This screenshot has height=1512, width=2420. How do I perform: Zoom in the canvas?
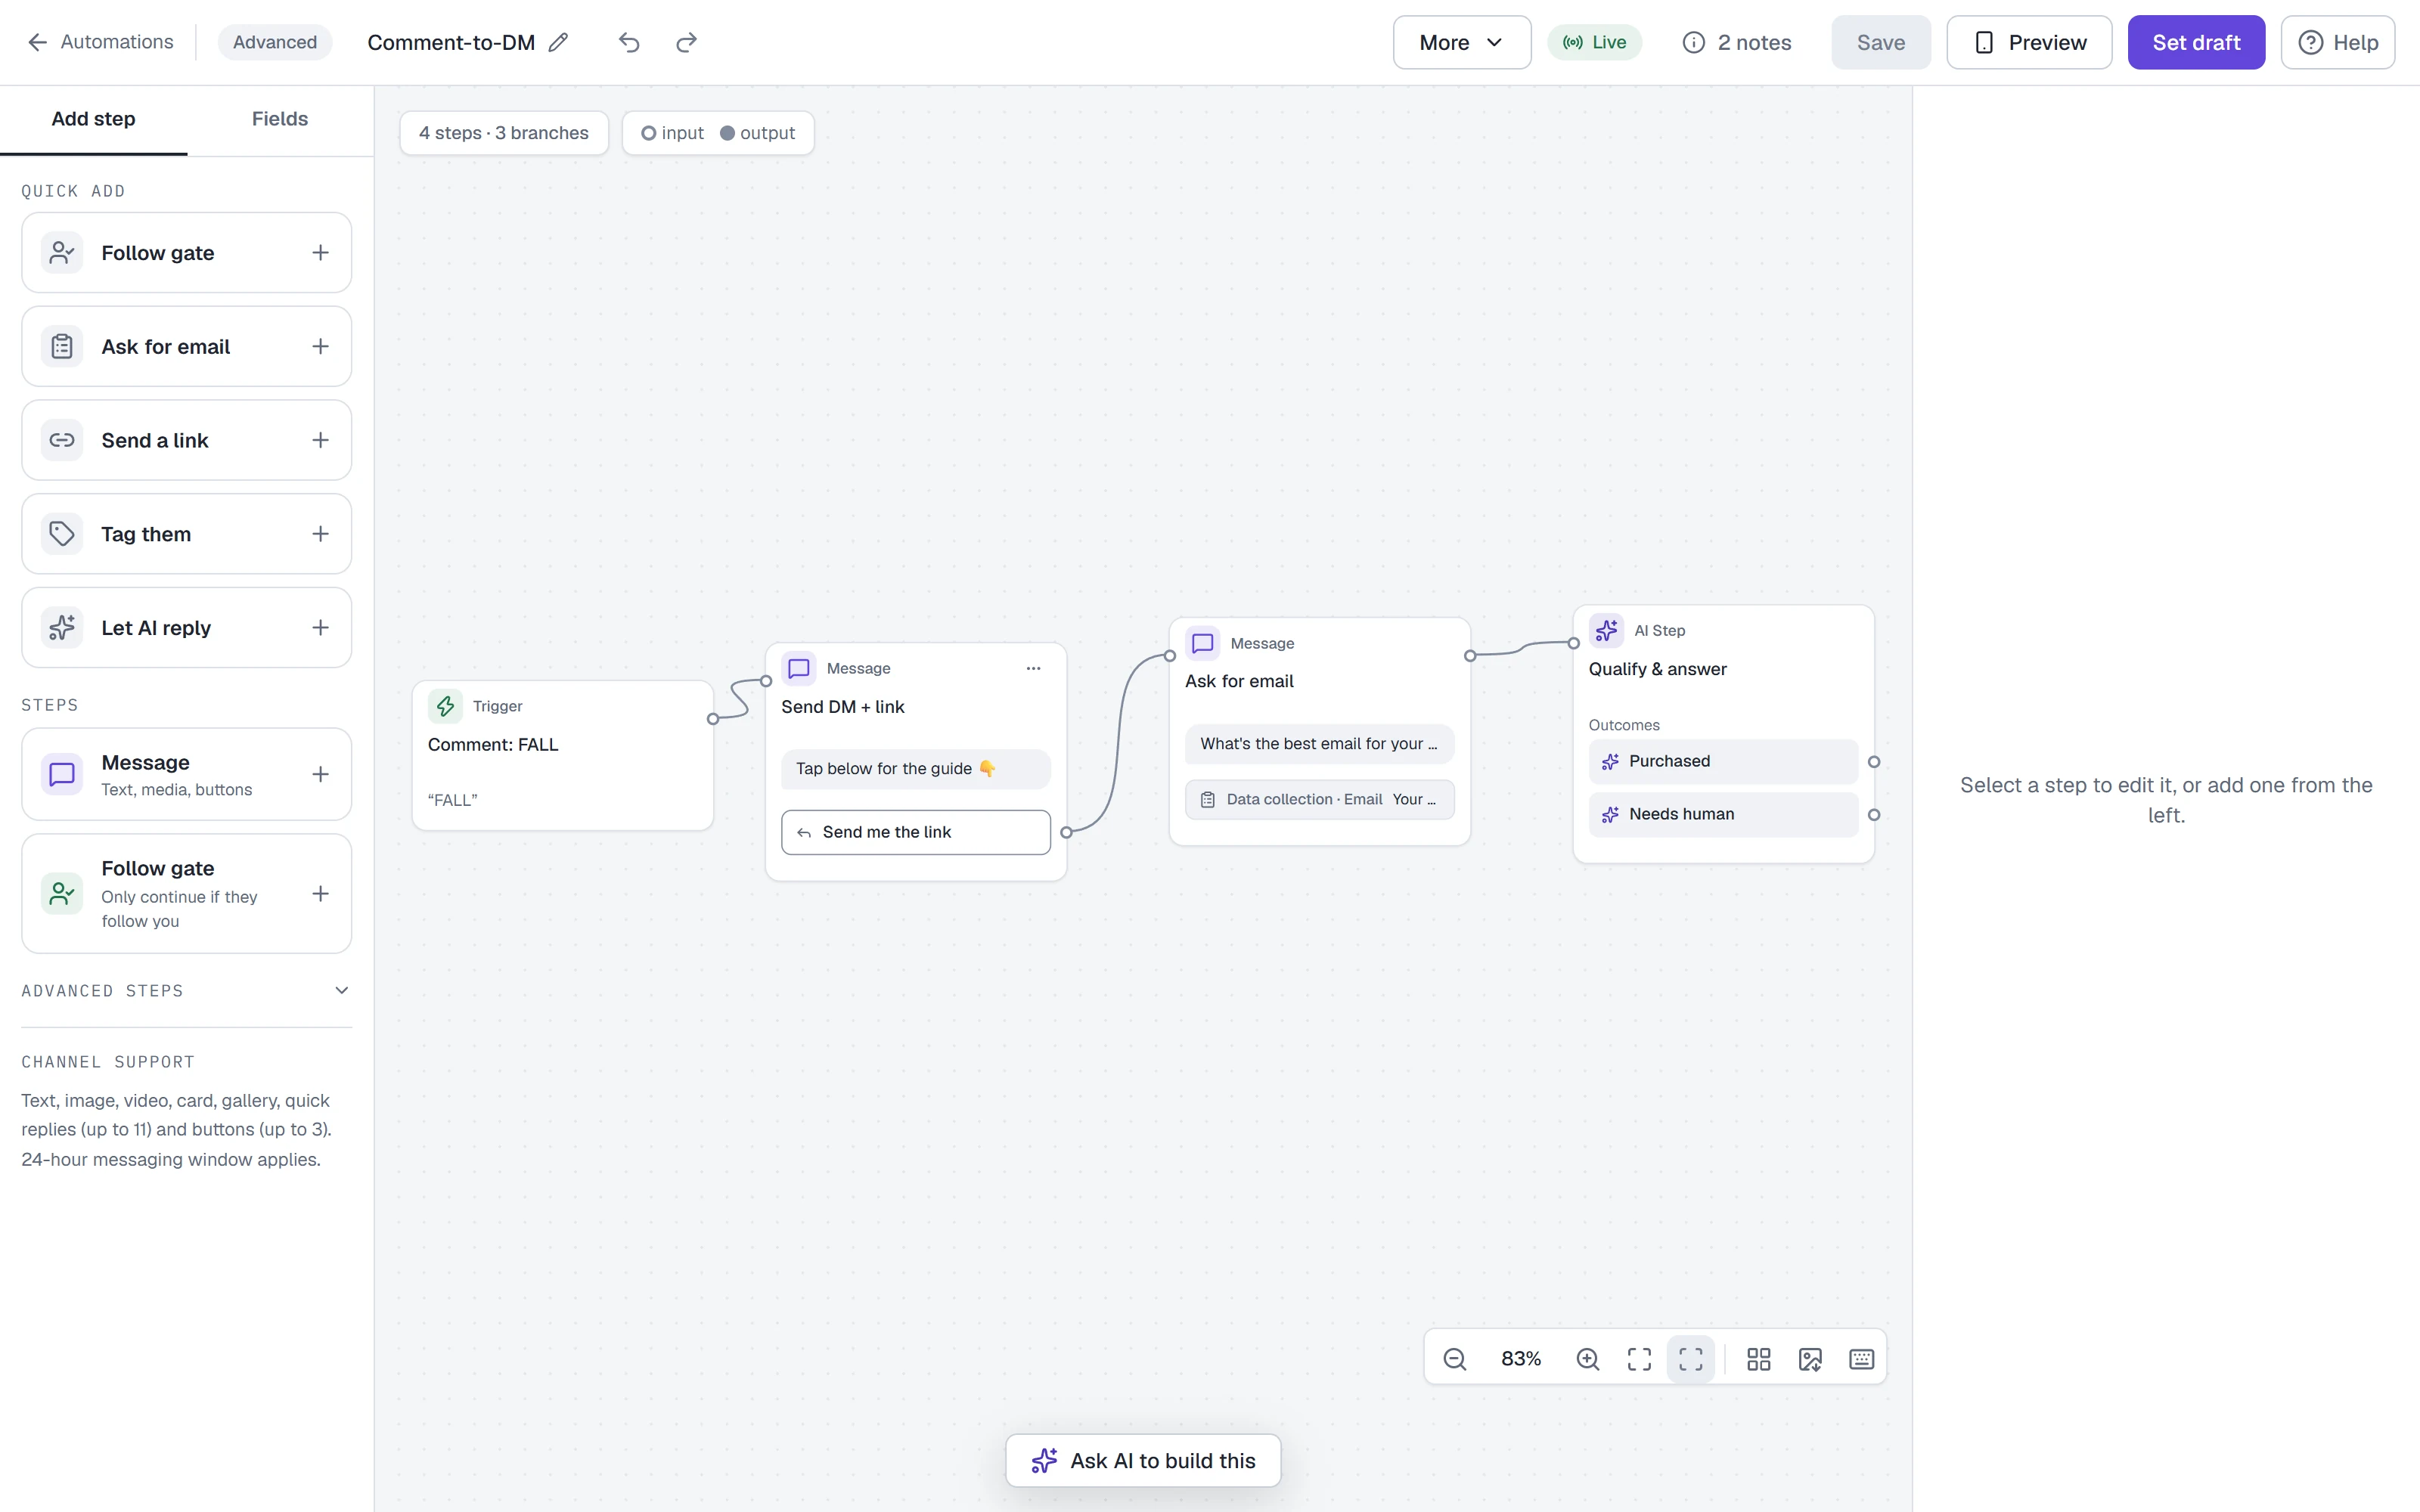coord(1588,1358)
